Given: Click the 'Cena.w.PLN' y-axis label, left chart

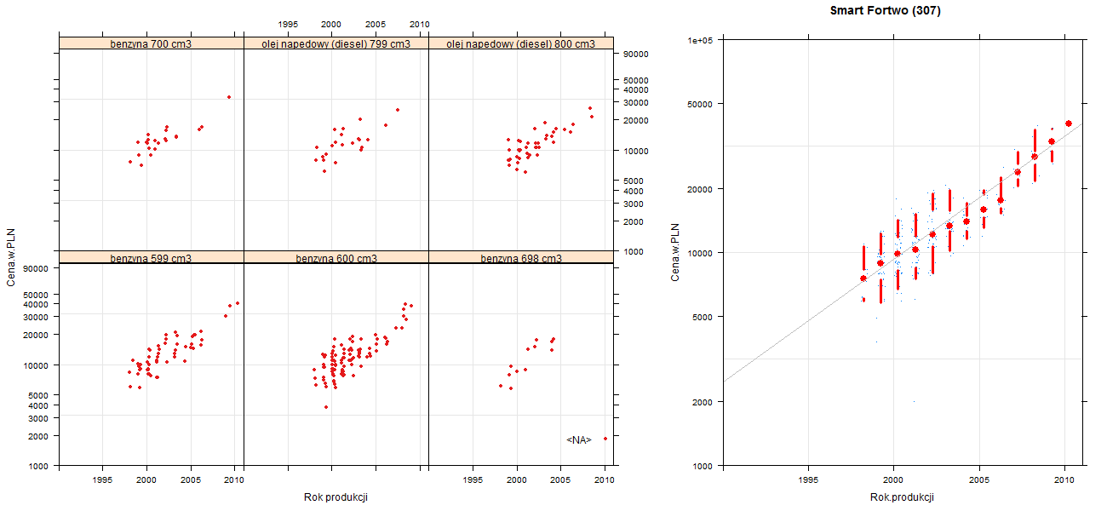Looking at the screenshot, I should 11,256.
